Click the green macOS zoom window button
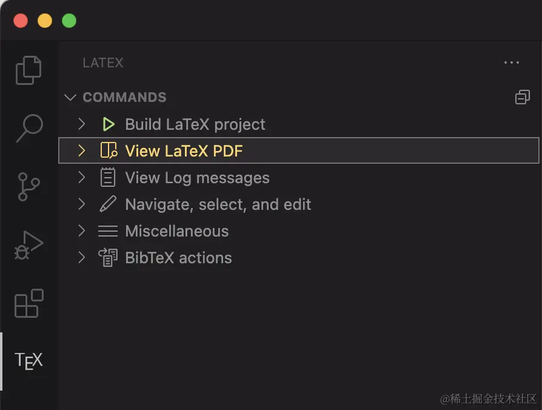 coord(69,21)
